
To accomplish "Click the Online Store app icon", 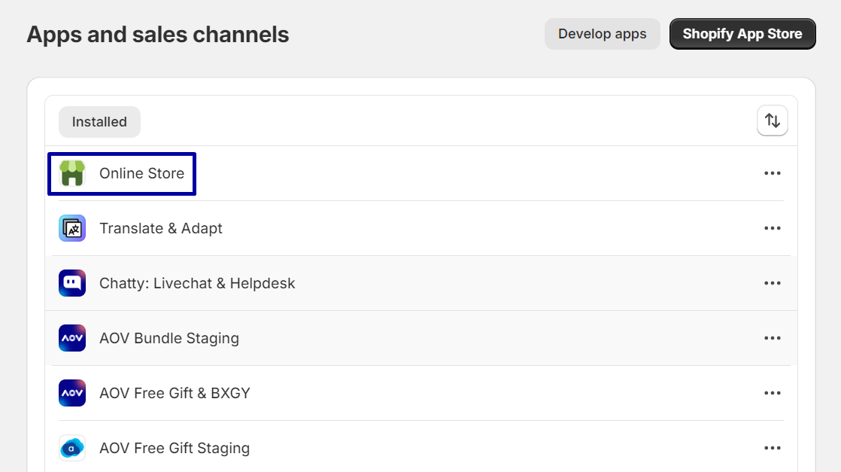I will coord(72,173).
